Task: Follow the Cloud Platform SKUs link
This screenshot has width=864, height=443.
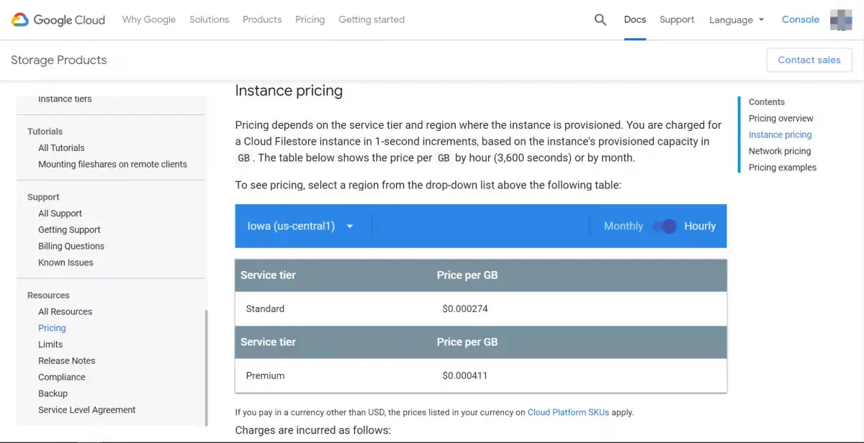Action: (x=568, y=413)
